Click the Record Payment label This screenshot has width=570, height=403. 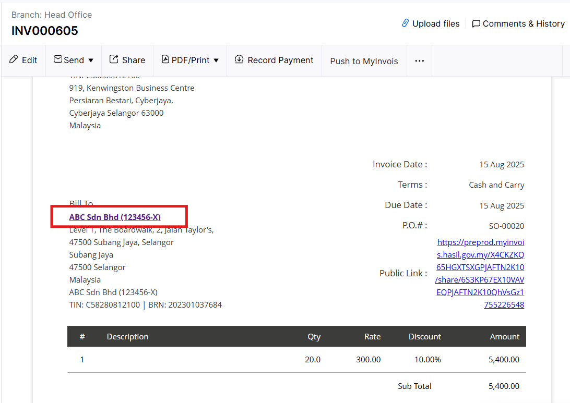[280, 60]
